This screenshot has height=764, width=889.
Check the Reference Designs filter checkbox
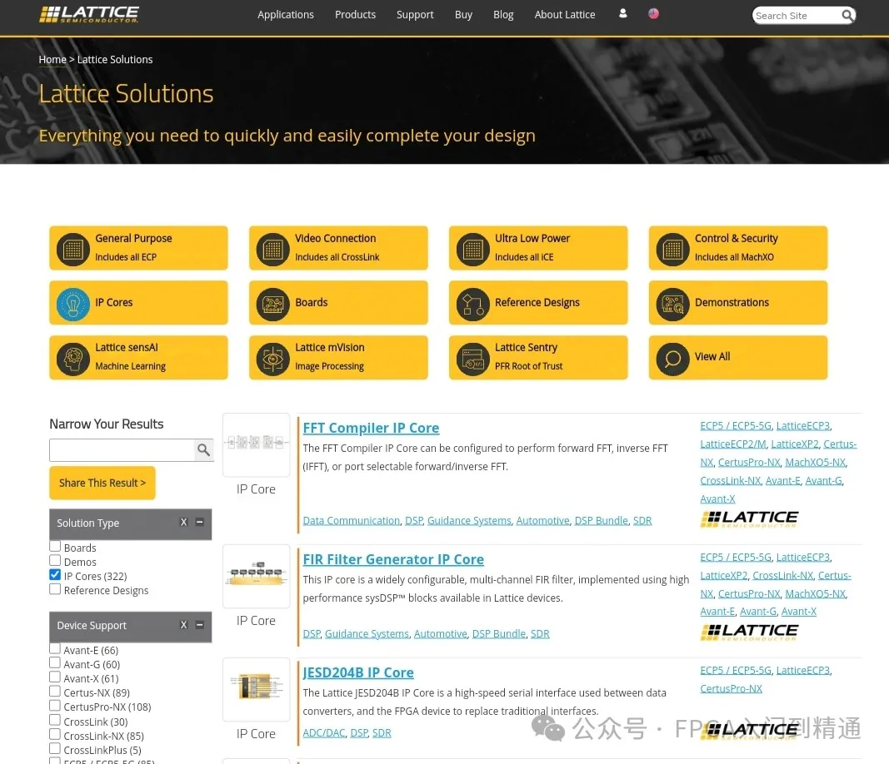click(55, 589)
